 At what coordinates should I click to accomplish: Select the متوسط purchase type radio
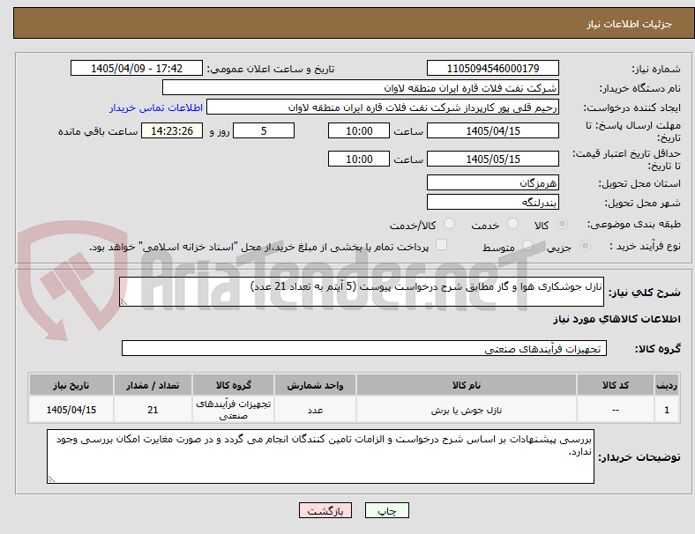tap(527, 246)
